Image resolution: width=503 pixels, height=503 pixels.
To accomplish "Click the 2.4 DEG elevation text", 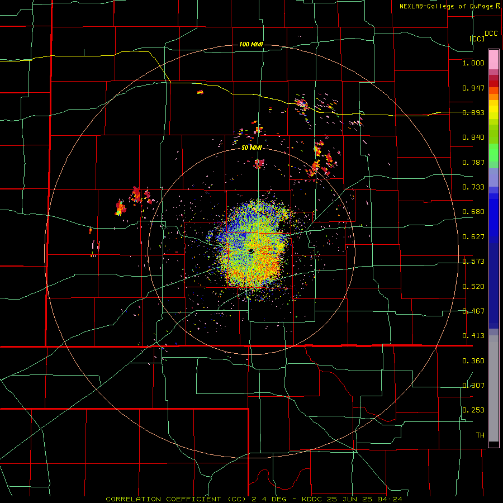I will (268, 499).
